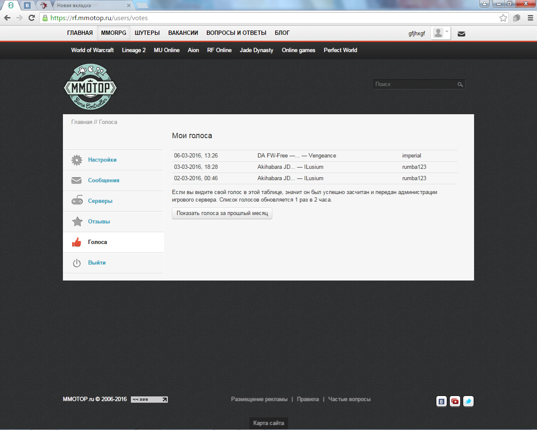Expand the user avatar dropdown

coord(441,33)
